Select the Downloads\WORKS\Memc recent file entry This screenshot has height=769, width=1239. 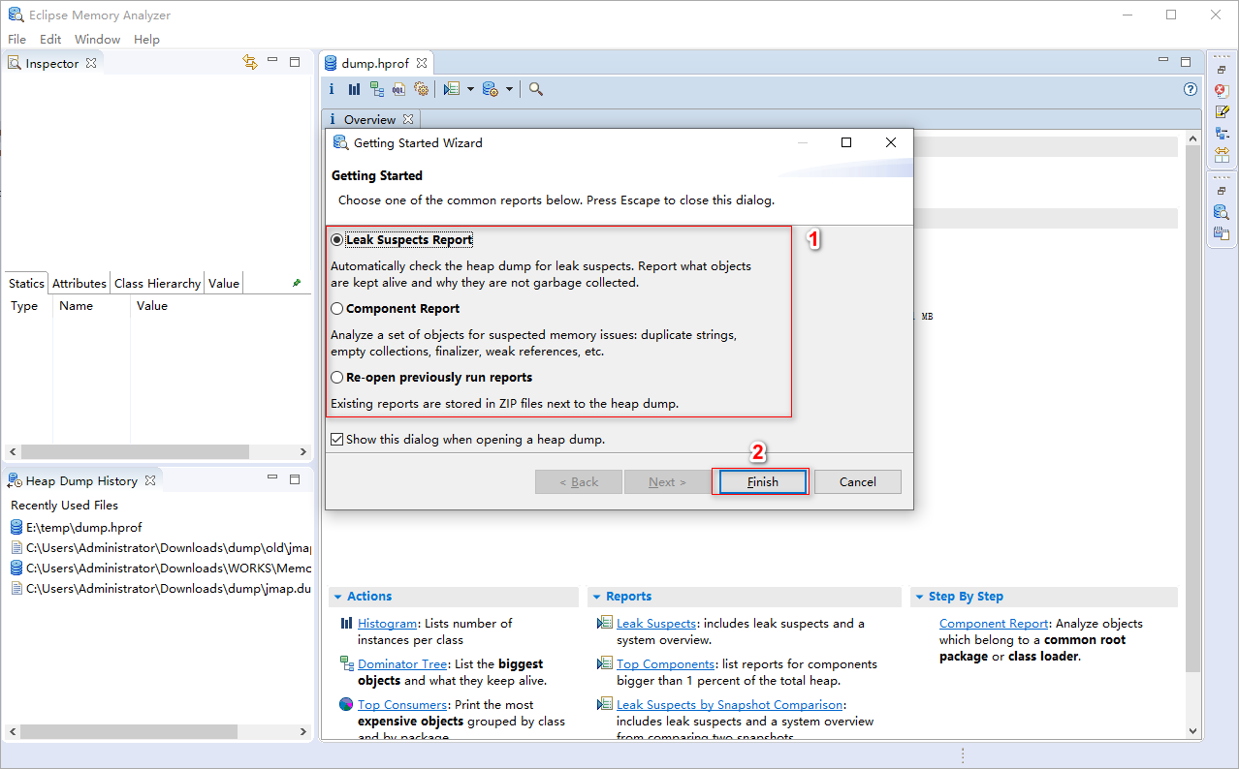(160, 568)
